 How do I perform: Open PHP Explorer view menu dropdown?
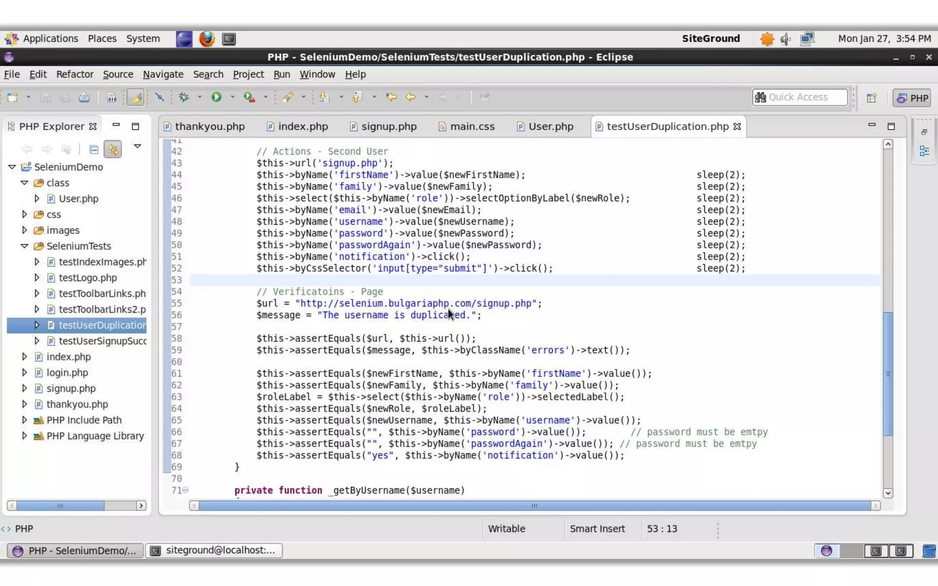pyautogui.click(x=137, y=146)
